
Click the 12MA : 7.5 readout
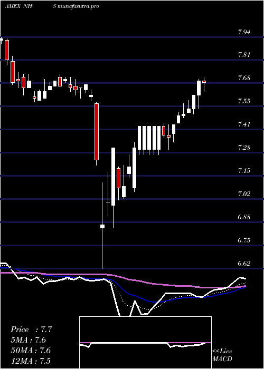pyautogui.click(x=31, y=361)
